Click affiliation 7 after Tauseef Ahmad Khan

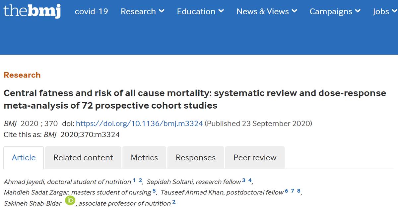tap(293, 191)
